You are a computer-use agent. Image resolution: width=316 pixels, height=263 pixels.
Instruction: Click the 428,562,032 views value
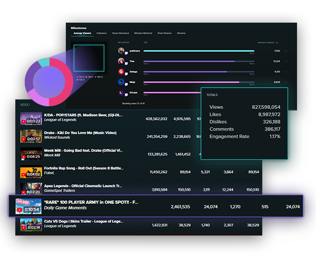pyautogui.click(x=156, y=119)
